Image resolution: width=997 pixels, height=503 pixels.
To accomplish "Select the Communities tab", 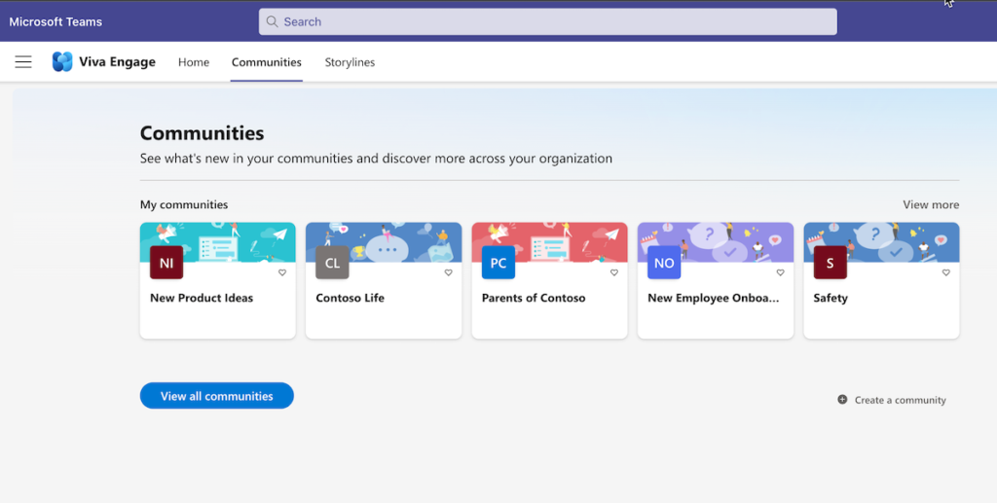I will [x=267, y=62].
